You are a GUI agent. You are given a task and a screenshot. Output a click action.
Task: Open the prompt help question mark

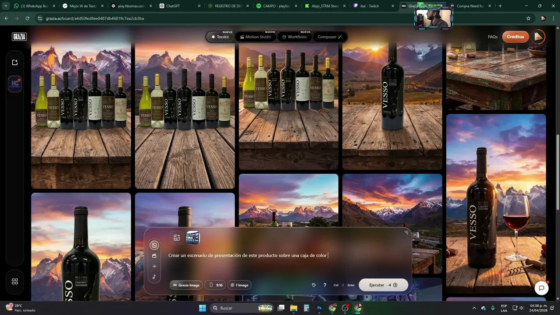click(325, 285)
